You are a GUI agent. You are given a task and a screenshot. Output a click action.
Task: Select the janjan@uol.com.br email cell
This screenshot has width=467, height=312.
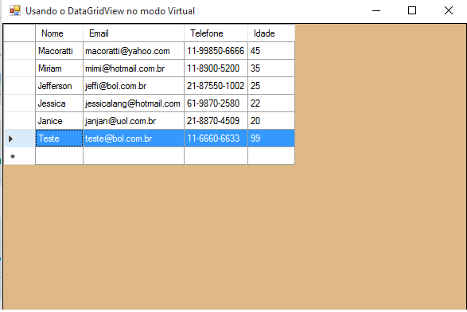(134, 121)
